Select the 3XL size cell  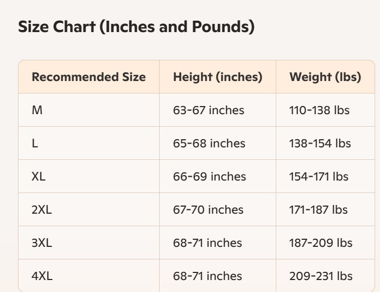42,243
